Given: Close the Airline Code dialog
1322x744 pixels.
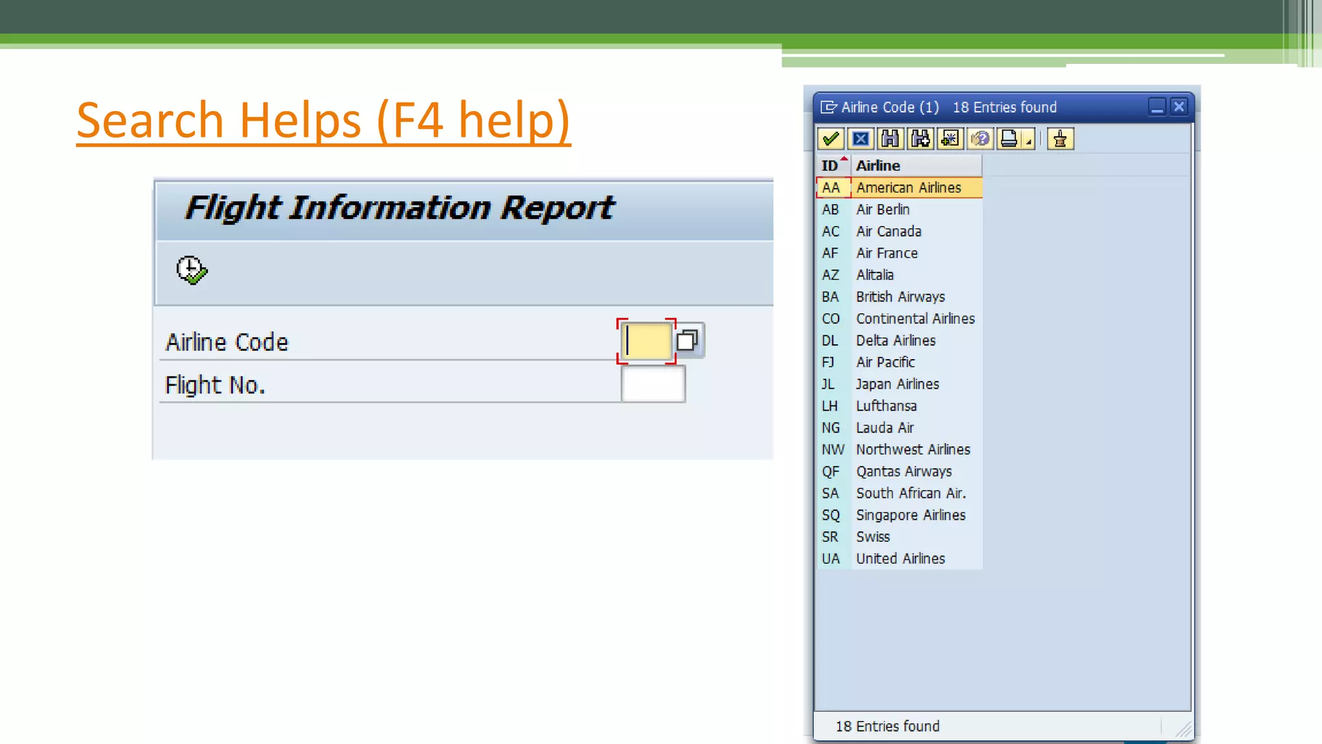Looking at the screenshot, I should pyautogui.click(x=1179, y=107).
